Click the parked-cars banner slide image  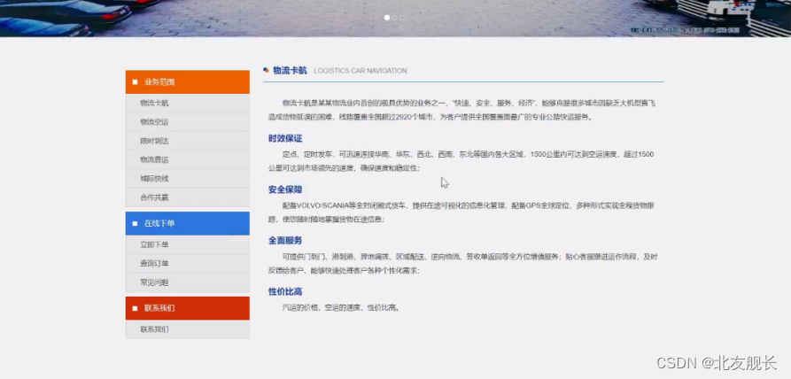point(395,18)
